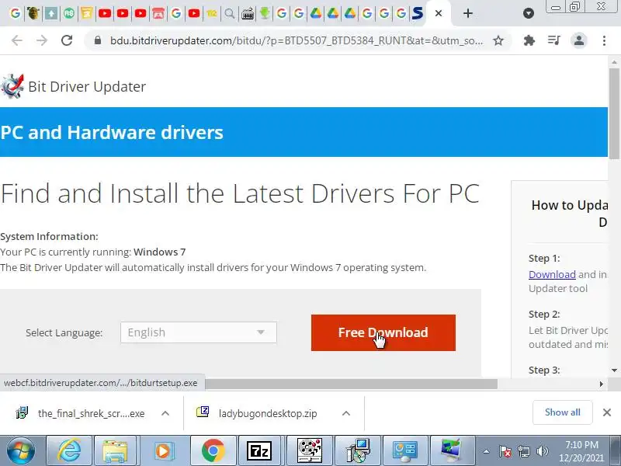Open the Select Language English dropdown

tap(199, 332)
